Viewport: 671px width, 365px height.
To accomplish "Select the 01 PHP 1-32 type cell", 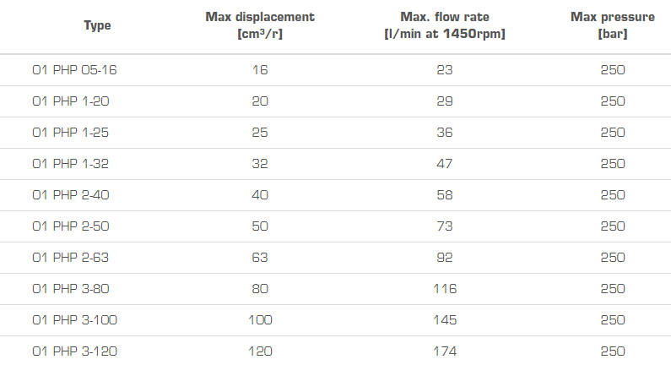I will point(70,164).
